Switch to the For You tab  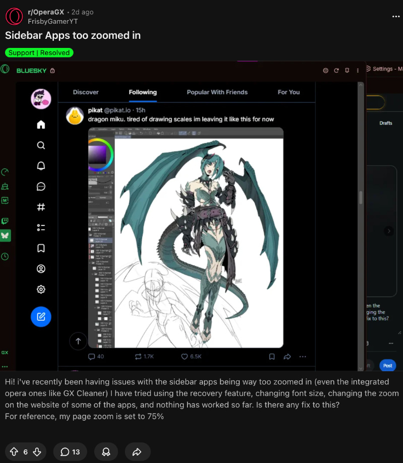point(289,92)
